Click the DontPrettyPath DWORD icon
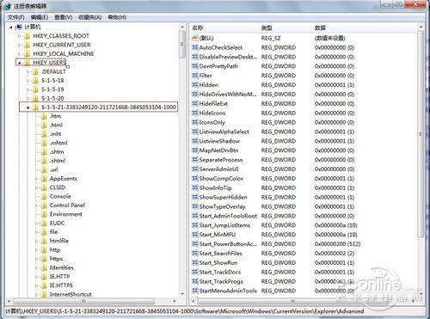Image resolution: width=430 pixels, height=319 pixels. pos(195,66)
